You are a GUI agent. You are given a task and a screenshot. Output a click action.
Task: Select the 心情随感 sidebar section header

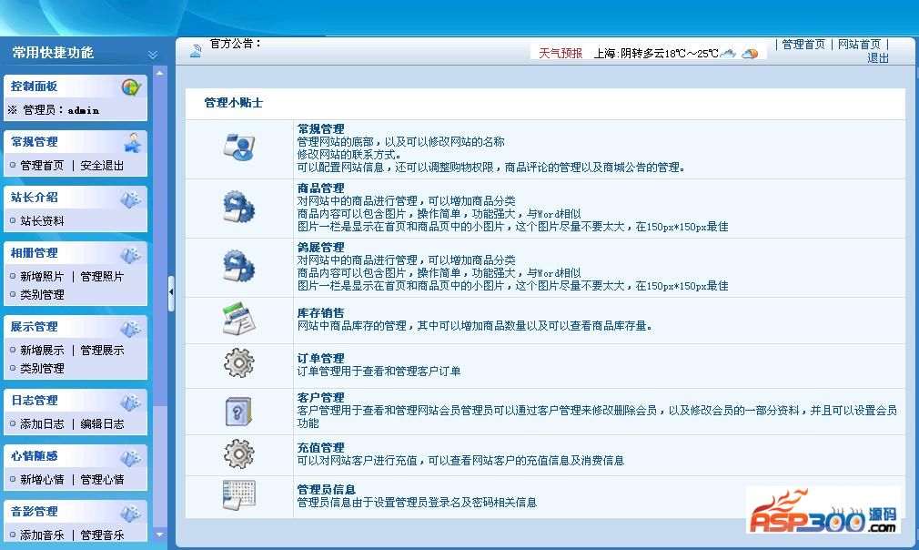click(75, 456)
